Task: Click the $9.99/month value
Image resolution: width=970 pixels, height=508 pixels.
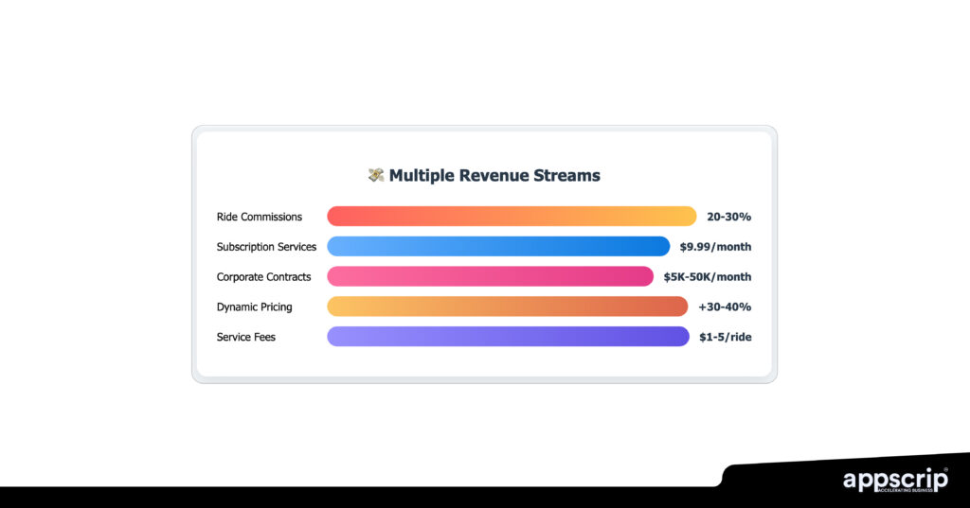Action: pos(715,247)
